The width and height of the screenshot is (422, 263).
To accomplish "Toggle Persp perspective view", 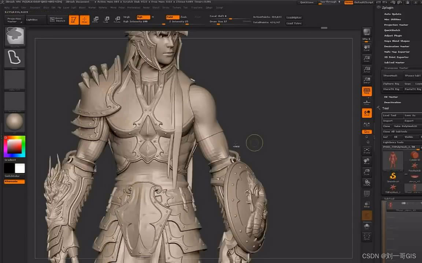I will (x=367, y=92).
